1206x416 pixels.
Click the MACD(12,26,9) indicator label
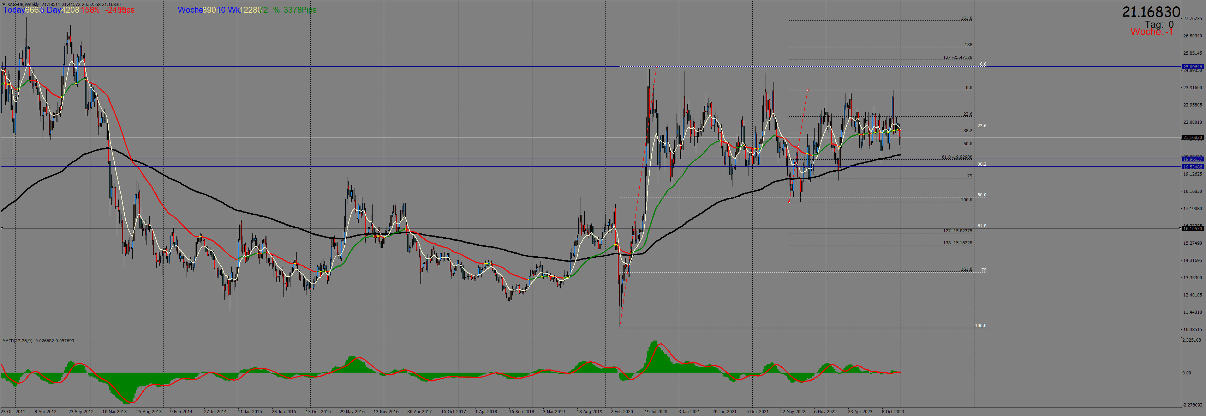point(18,341)
